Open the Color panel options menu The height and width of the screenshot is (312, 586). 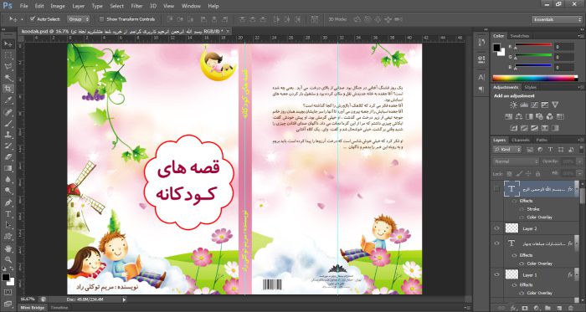[581, 36]
